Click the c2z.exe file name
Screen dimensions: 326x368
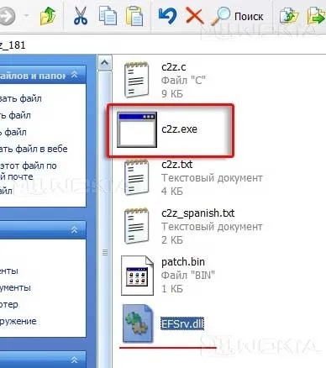[x=179, y=129]
